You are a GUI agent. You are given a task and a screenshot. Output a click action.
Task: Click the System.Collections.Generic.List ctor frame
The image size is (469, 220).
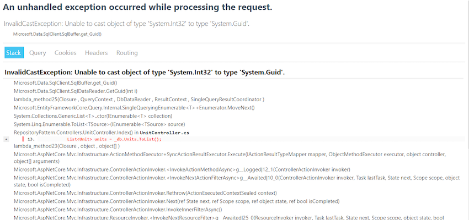(x=93, y=116)
